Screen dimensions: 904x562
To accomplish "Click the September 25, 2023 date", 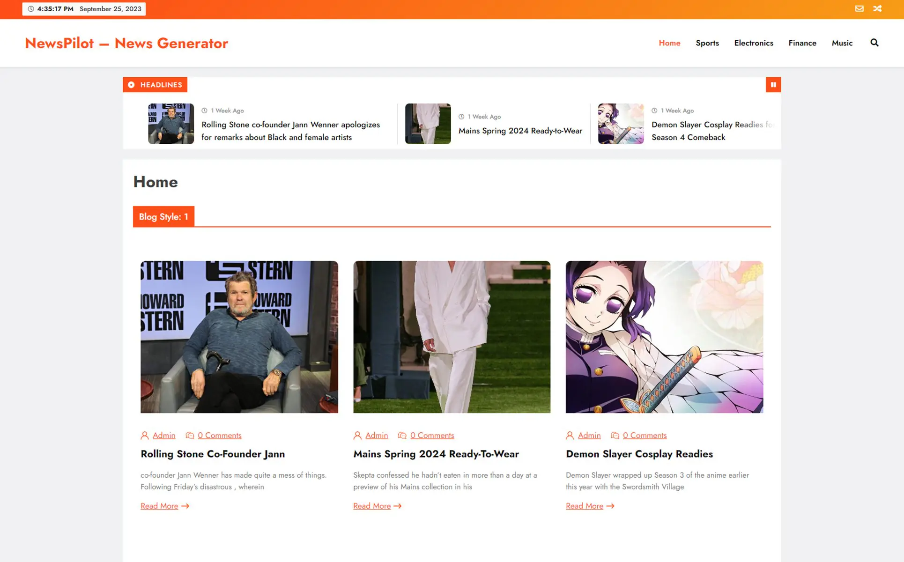I will [x=111, y=9].
